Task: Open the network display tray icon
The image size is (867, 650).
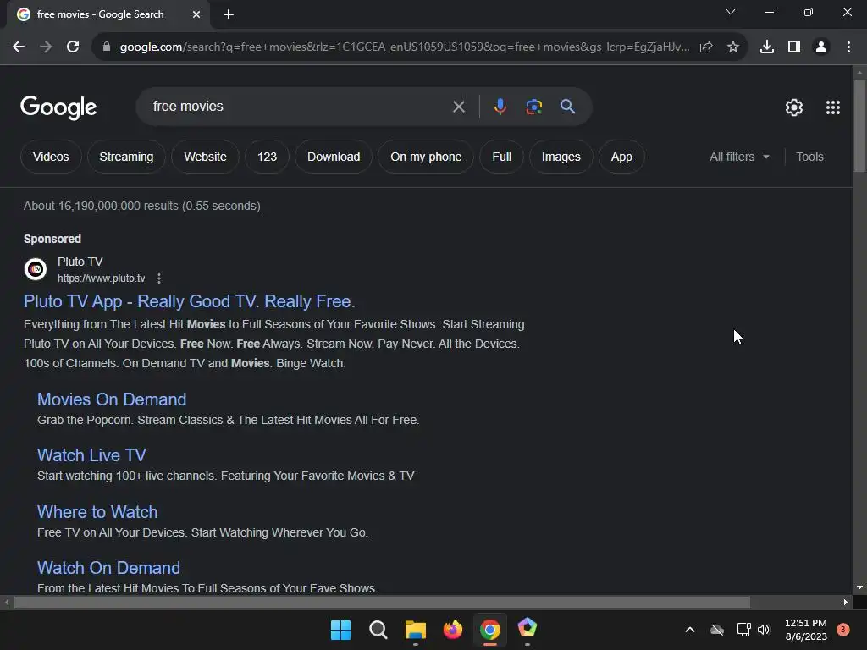Action: pyautogui.click(x=743, y=630)
